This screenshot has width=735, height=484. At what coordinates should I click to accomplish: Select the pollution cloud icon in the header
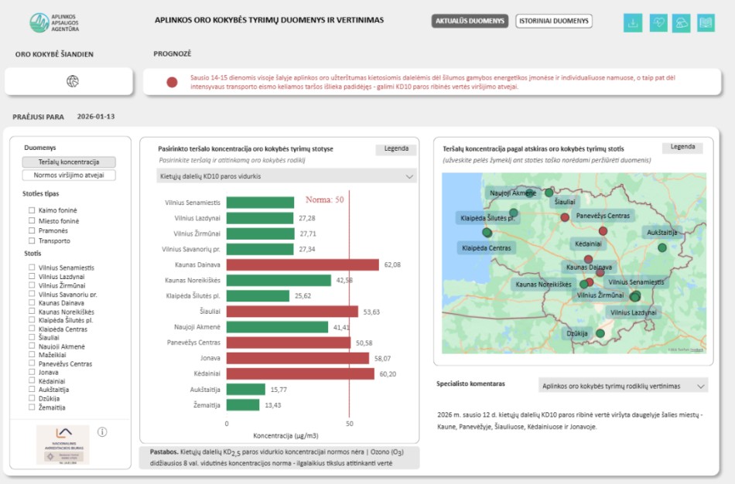click(682, 22)
